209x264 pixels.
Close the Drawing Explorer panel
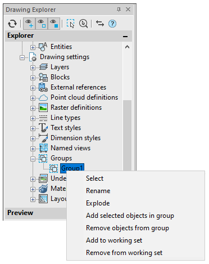coord(128,10)
